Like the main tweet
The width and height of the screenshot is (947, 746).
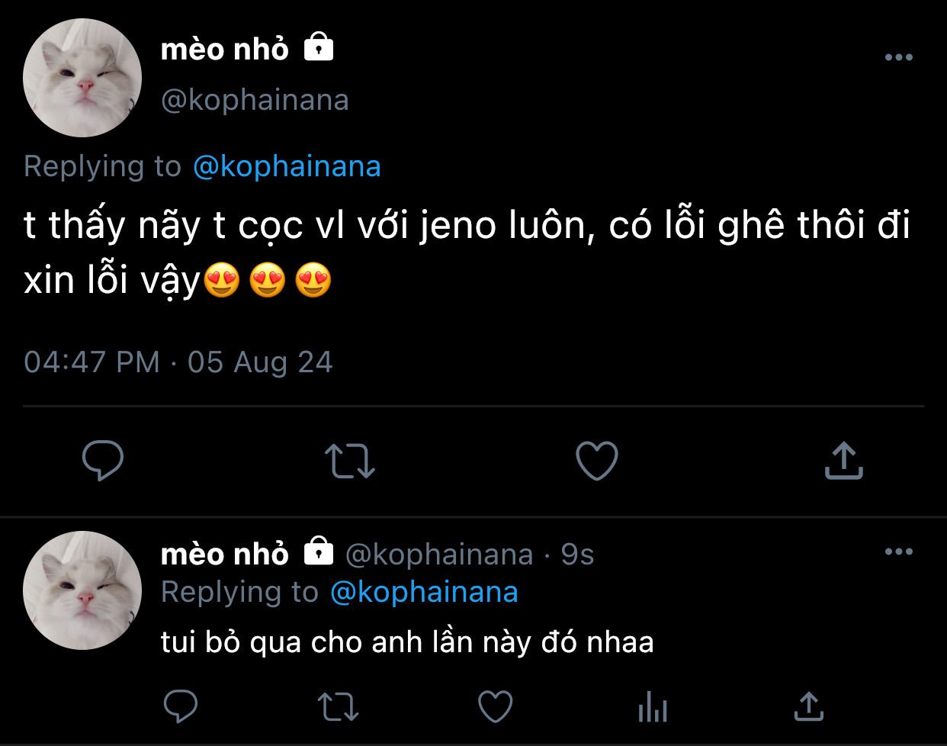595,461
